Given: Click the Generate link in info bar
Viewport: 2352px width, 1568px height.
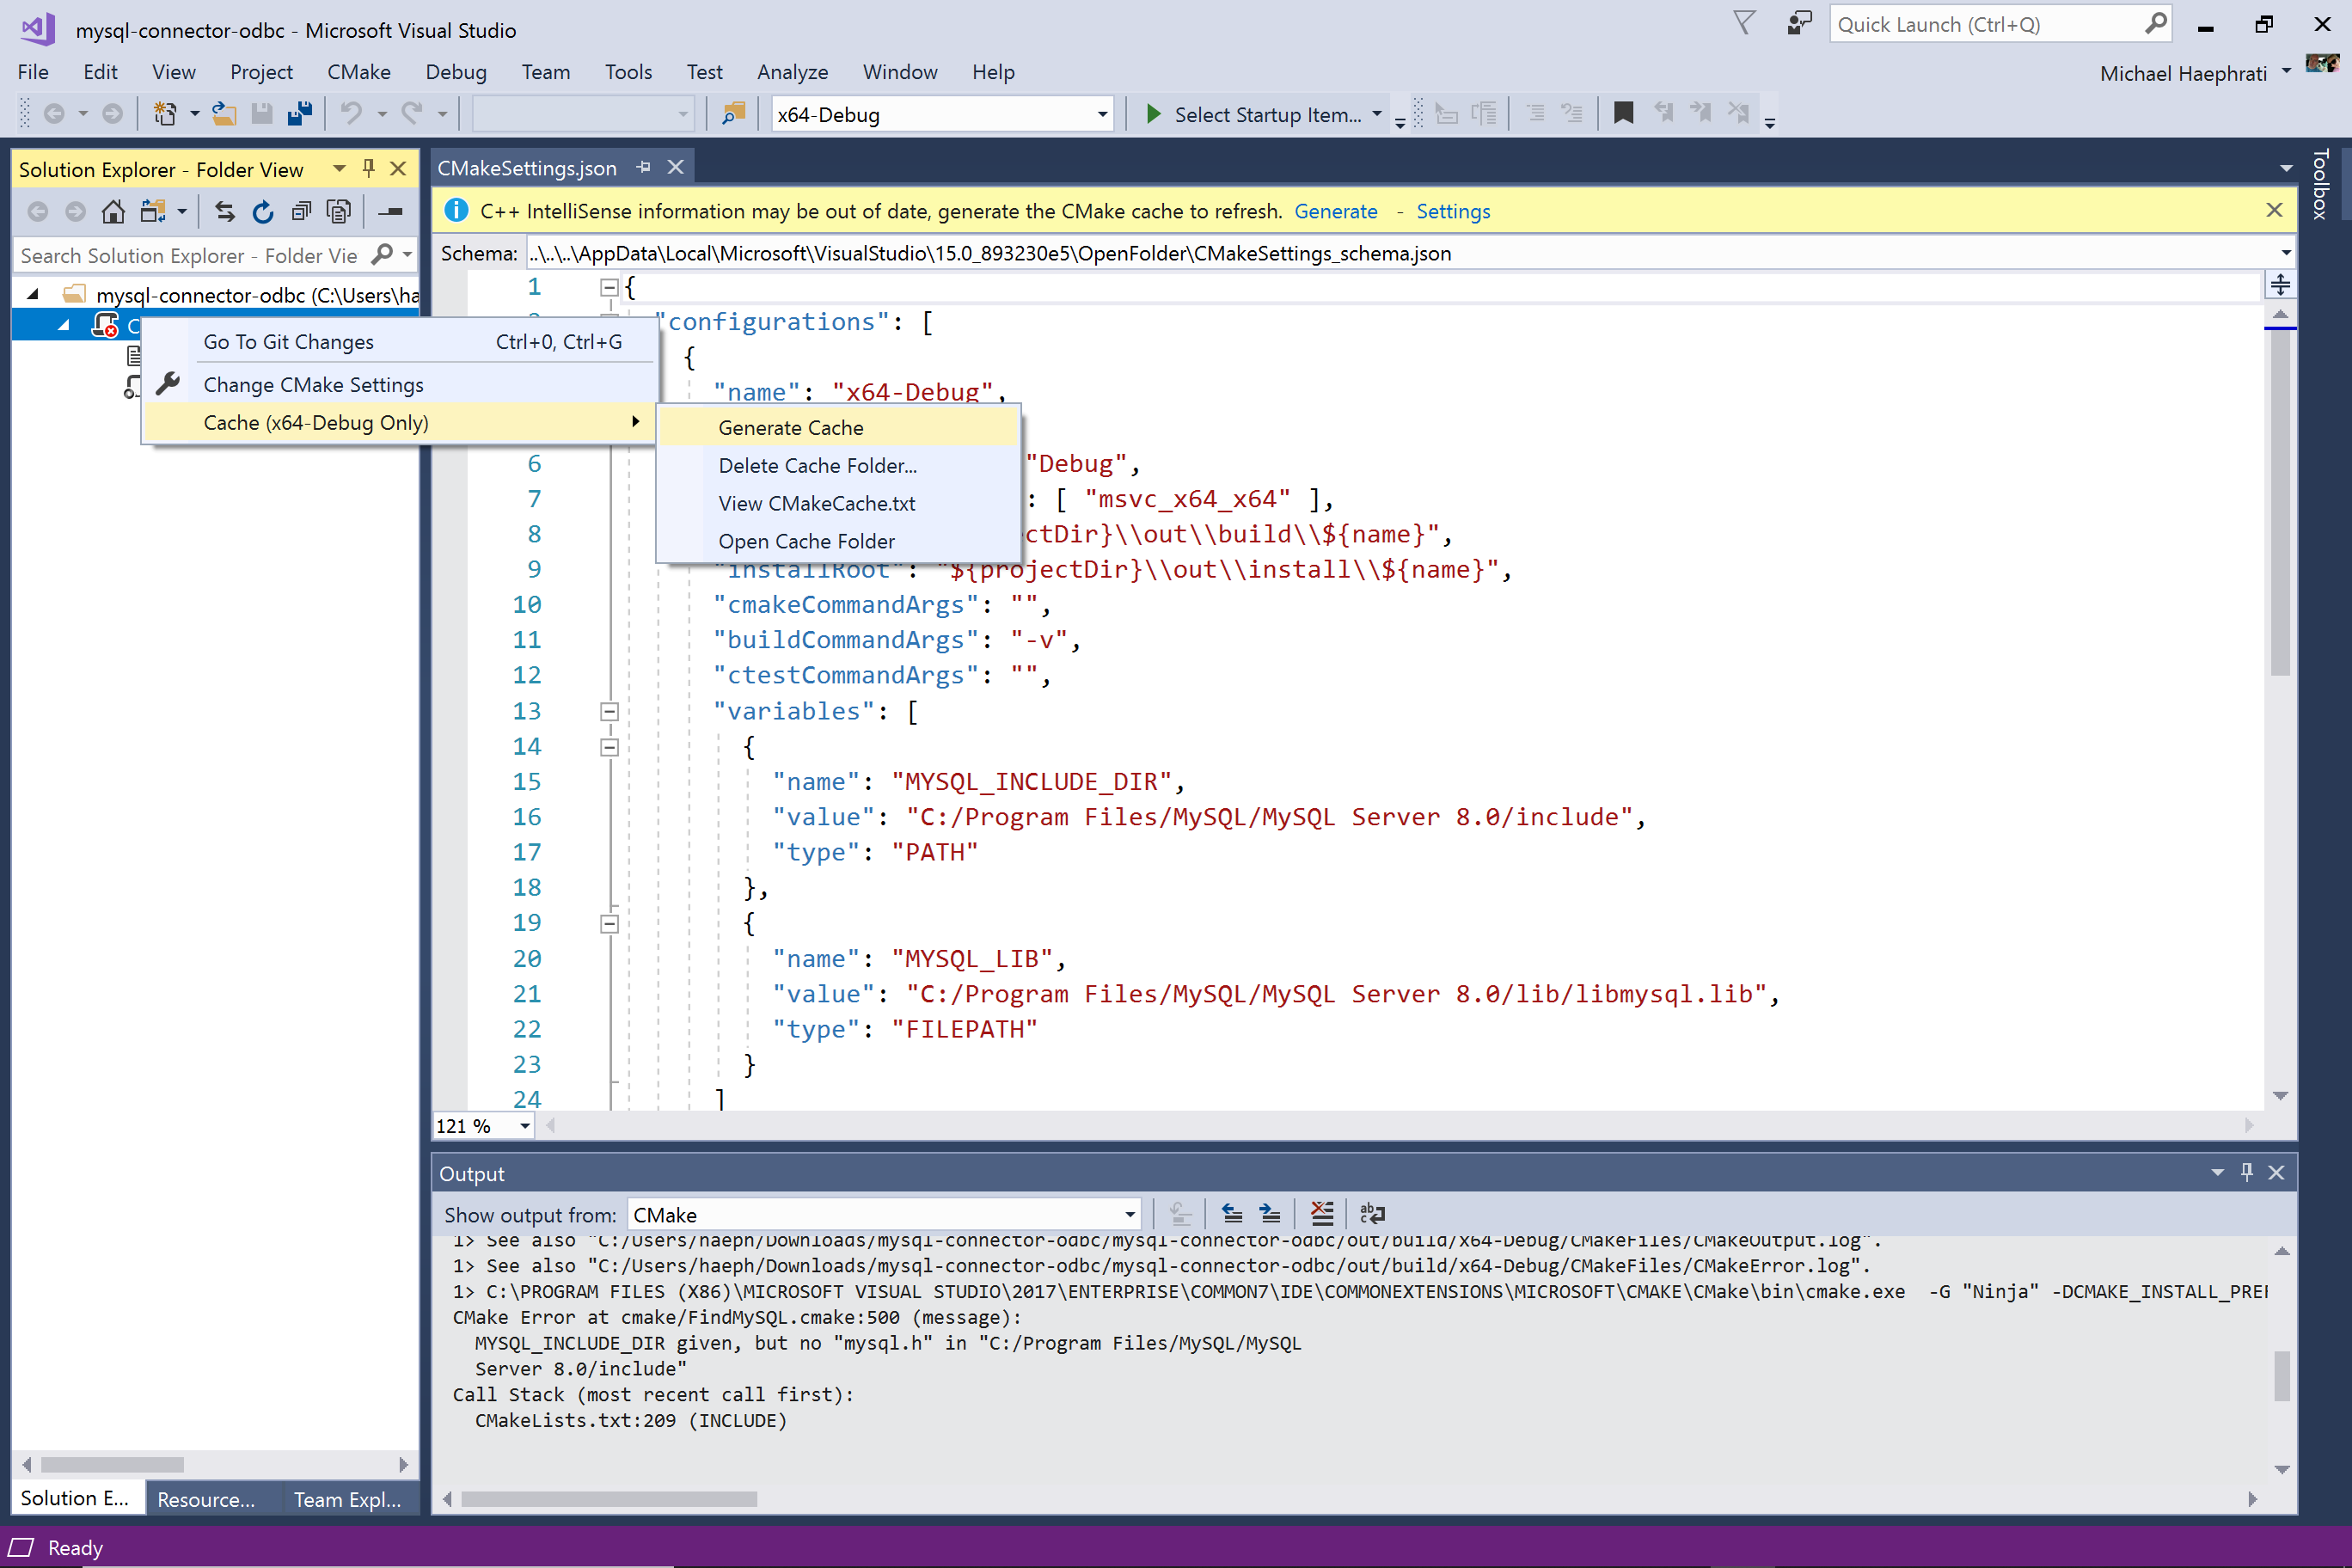Looking at the screenshot, I should 1335,211.
